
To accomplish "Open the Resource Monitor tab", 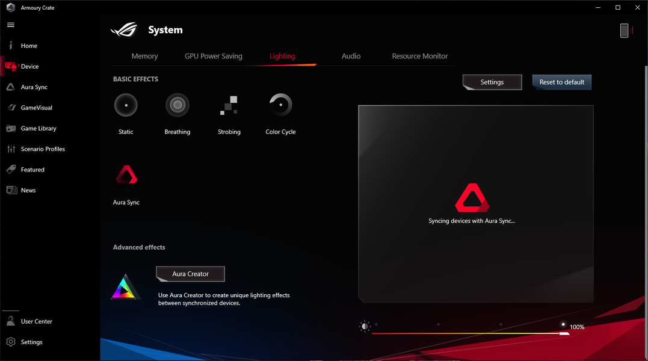I will tap(420, 56).
